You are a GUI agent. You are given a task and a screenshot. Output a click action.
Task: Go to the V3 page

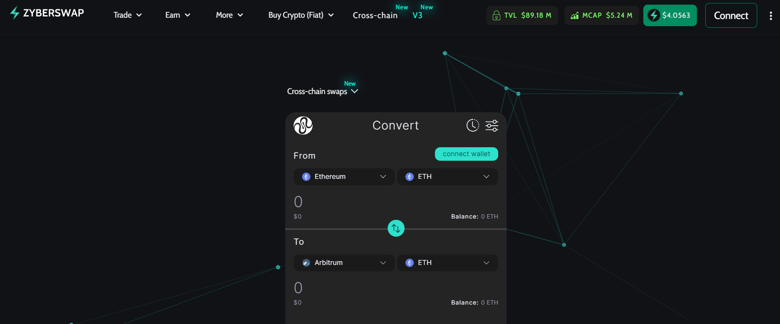[x=417, y=15]
